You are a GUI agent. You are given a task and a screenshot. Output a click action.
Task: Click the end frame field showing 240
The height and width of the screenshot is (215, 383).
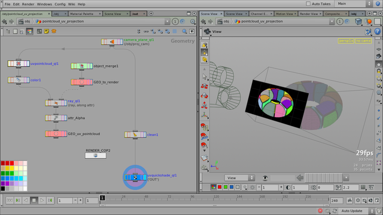pos(336,201)
